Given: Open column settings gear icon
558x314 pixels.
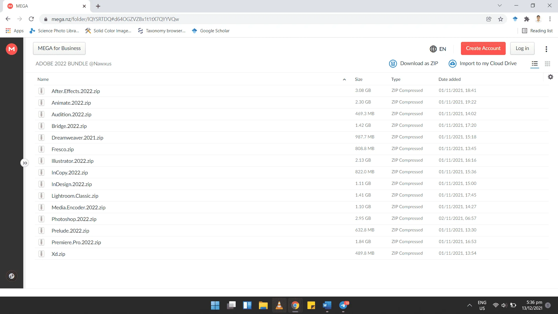Looking at the screenshot, I should click(550, 77).
